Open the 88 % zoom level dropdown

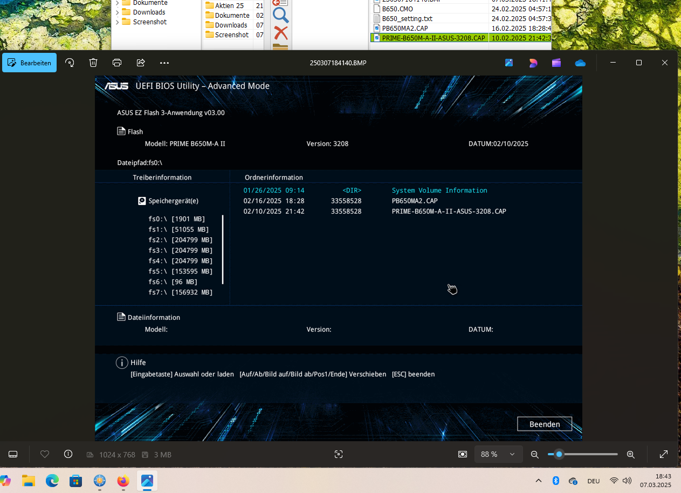tap(499, 454)
